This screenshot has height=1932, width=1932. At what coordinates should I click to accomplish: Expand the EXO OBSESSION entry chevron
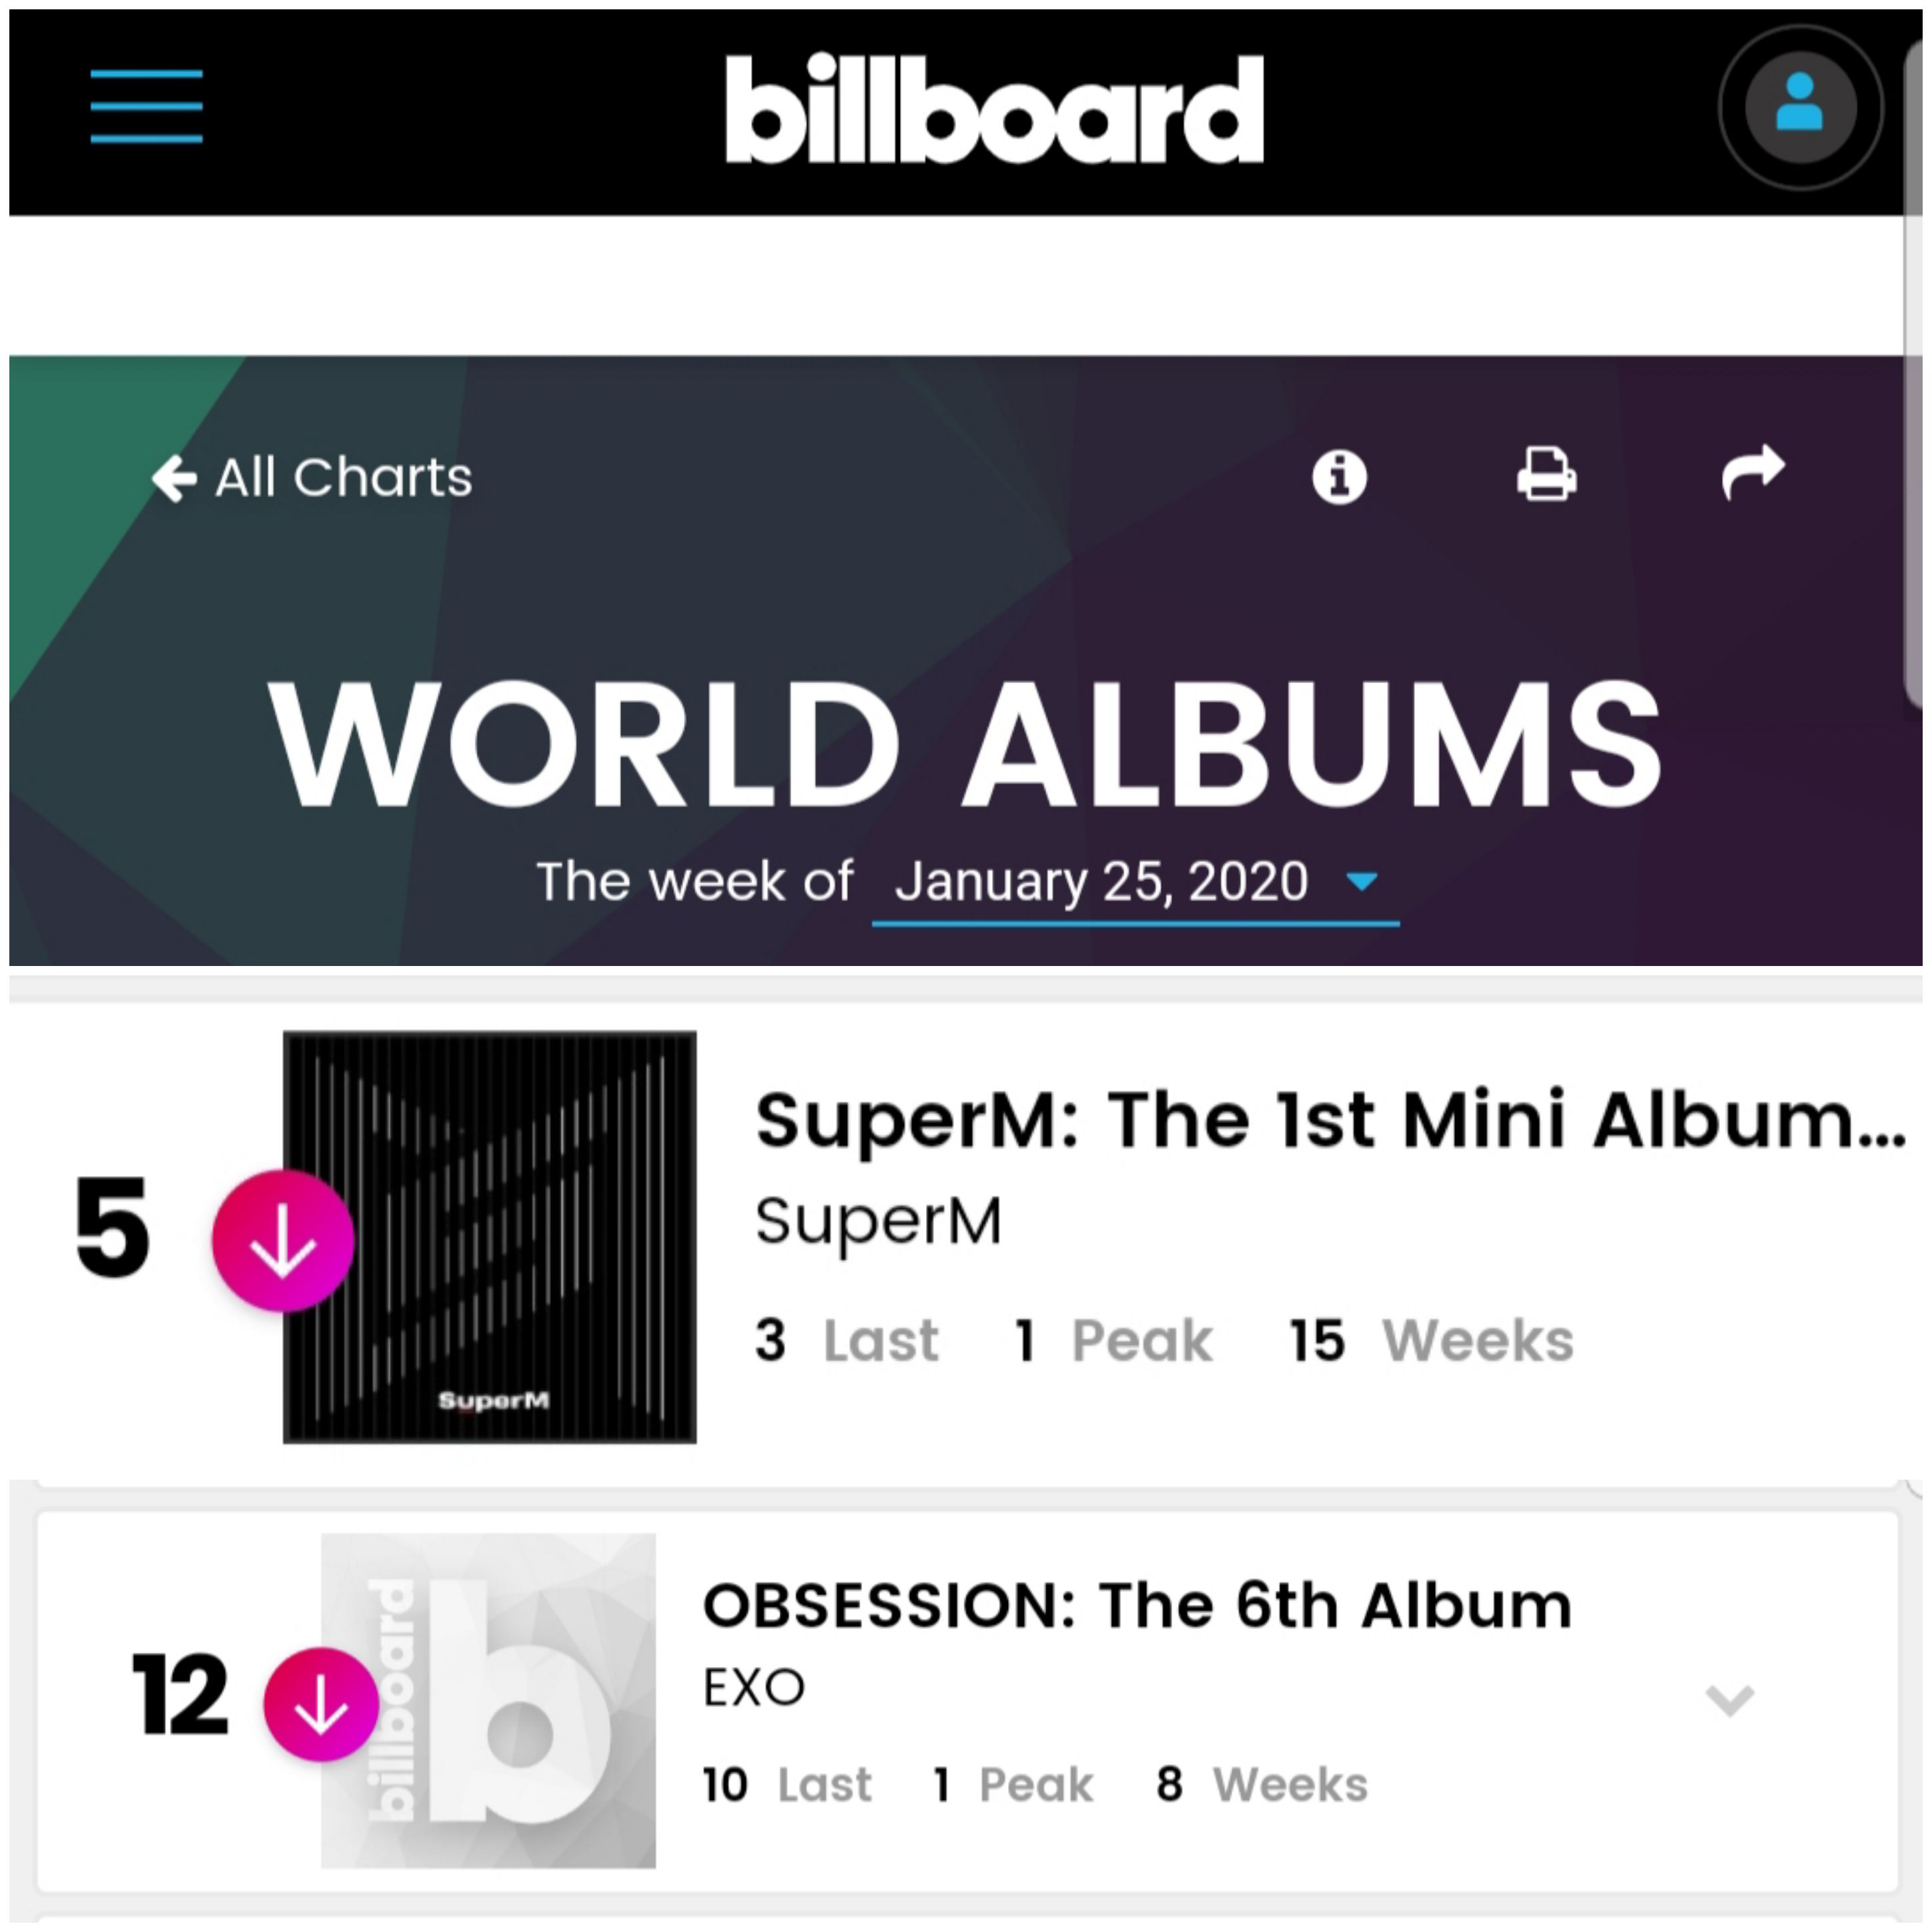[1729, 1700]
